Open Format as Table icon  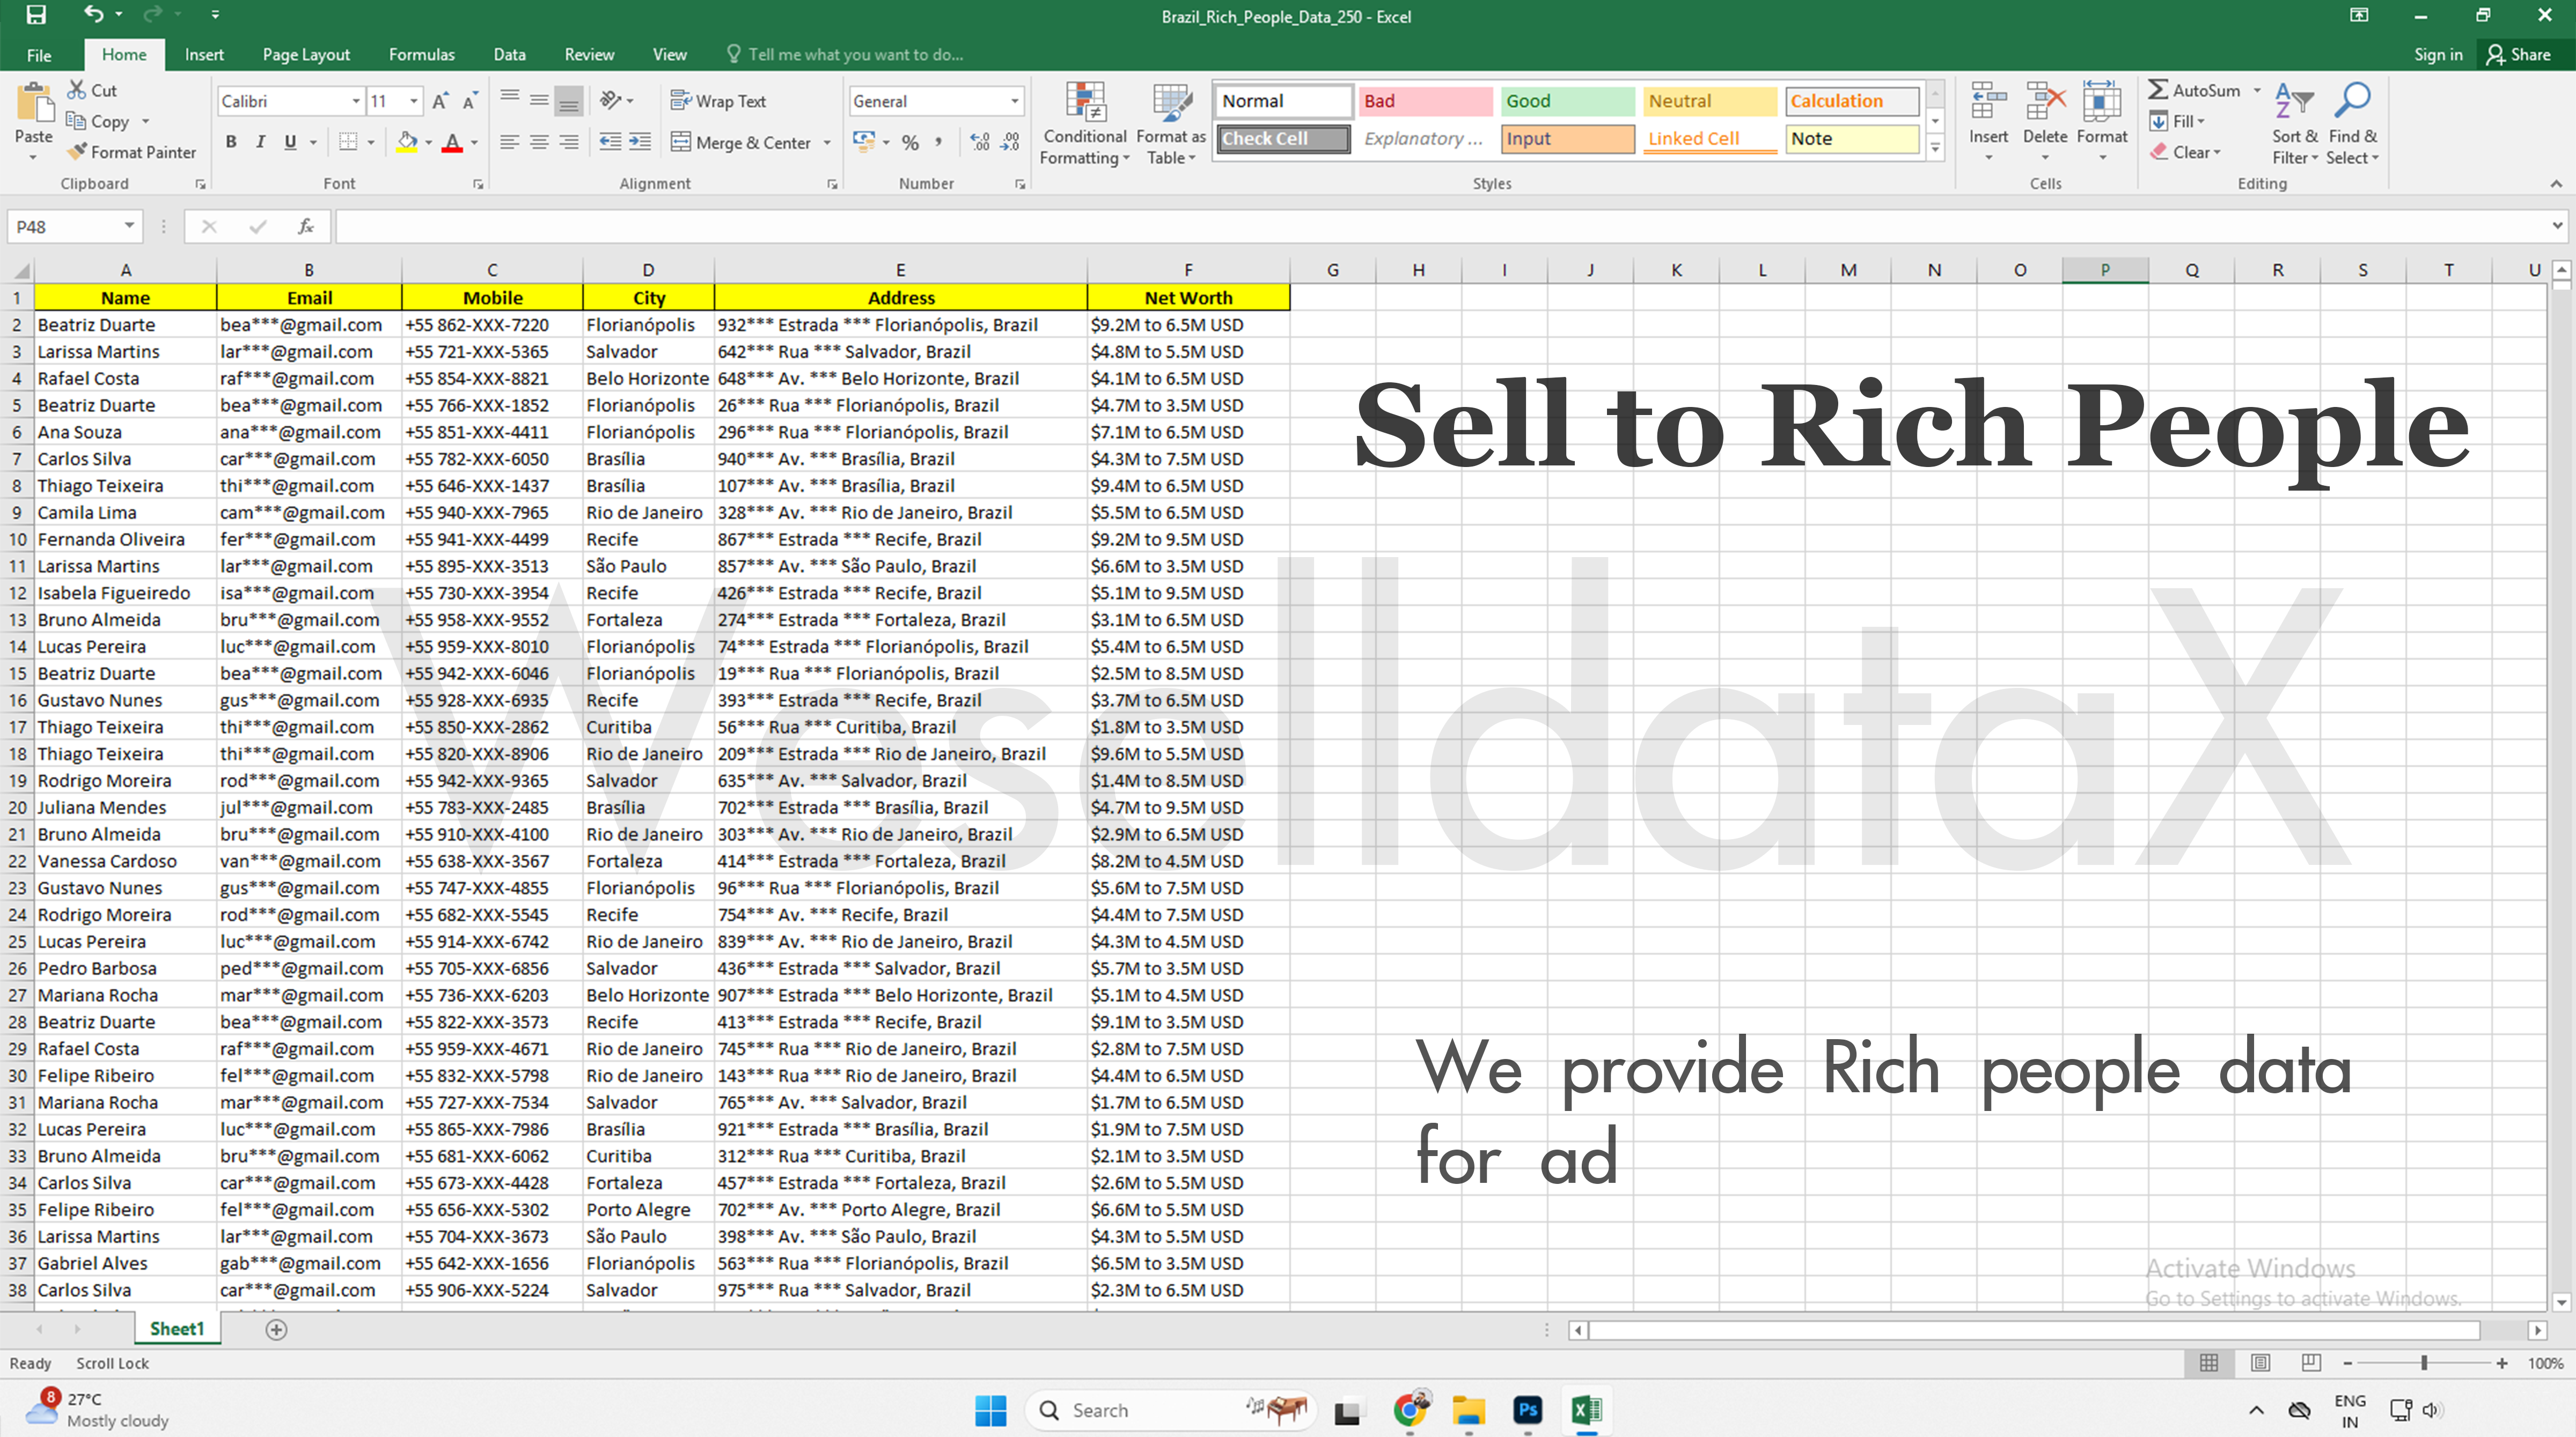click(x=1171, y=102)
